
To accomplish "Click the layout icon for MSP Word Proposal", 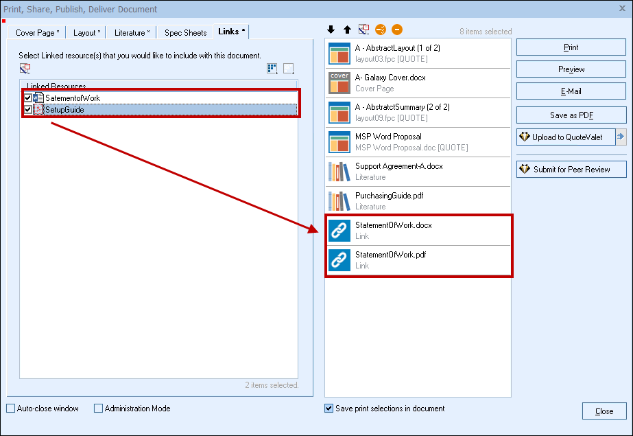I will [339, 142].
